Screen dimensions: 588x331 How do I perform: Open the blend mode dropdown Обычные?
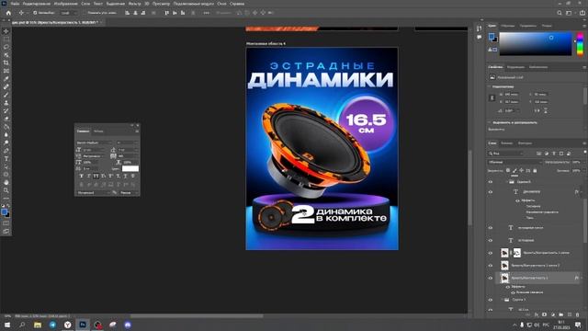(x=514, y=162)
